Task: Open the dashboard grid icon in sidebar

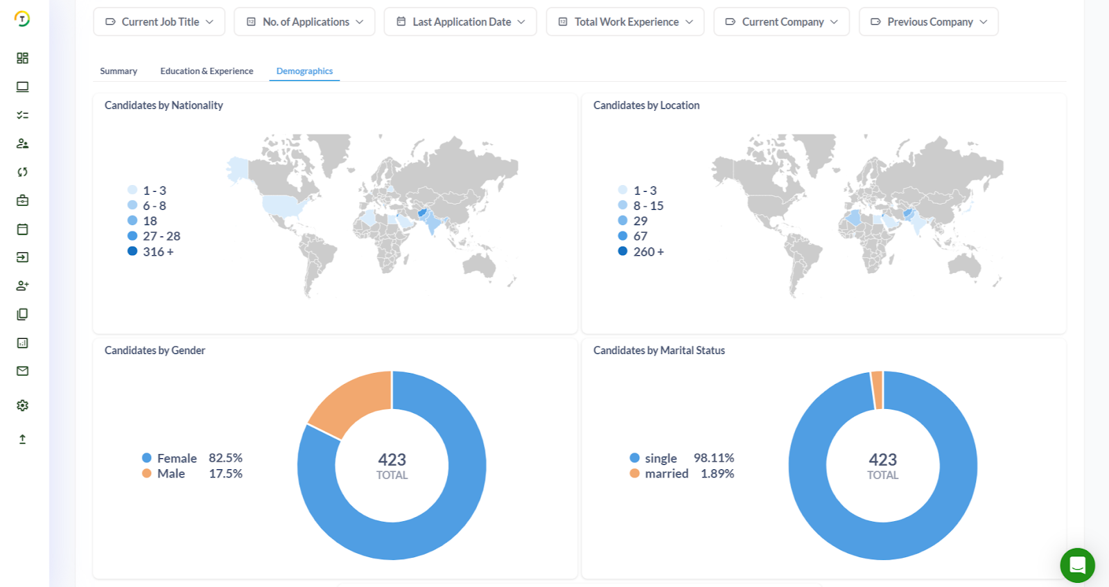Action: [22, 58]
